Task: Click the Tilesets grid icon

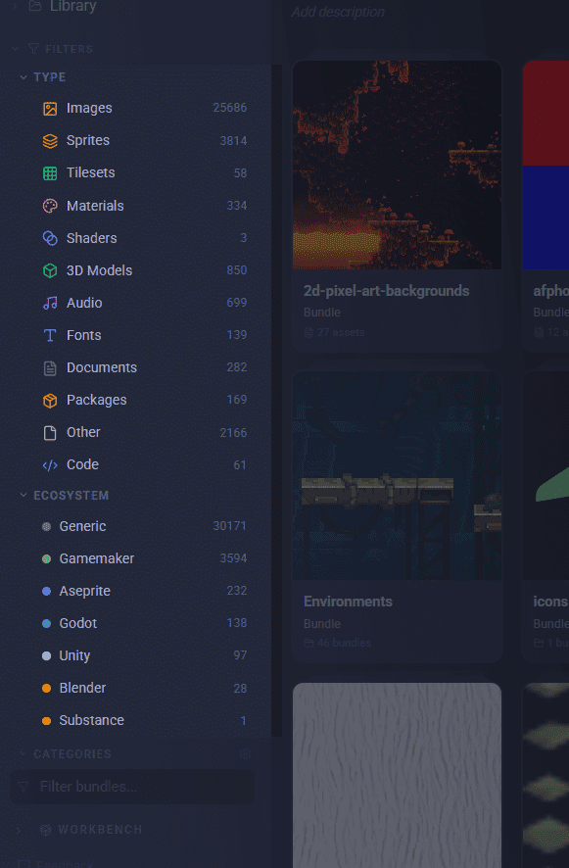Action: point(50,173)
